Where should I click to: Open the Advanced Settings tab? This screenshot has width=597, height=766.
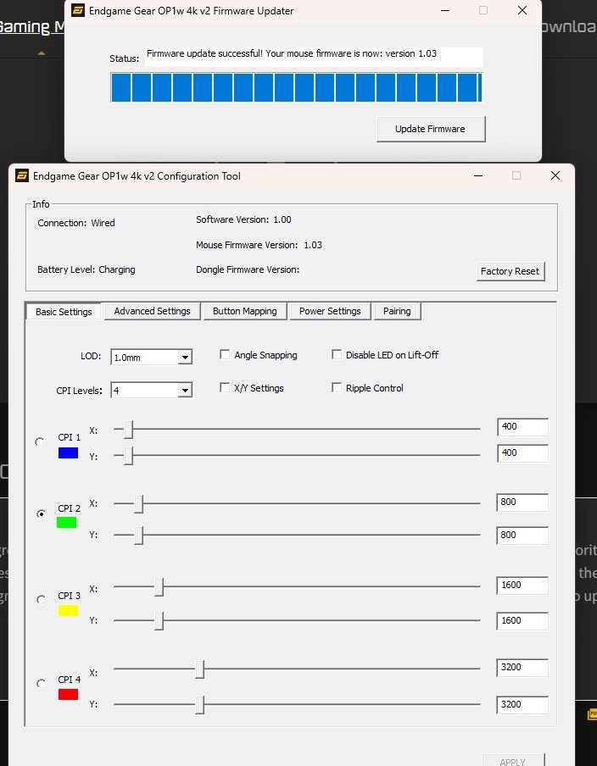click(152, 311)
